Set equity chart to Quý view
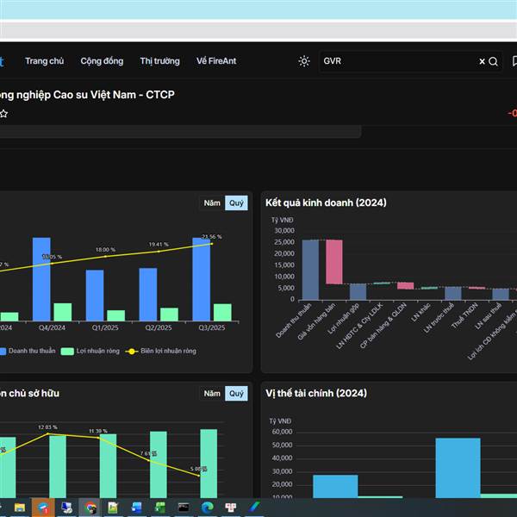Screen dimensions: 517x517 click(x=236, y=394)
